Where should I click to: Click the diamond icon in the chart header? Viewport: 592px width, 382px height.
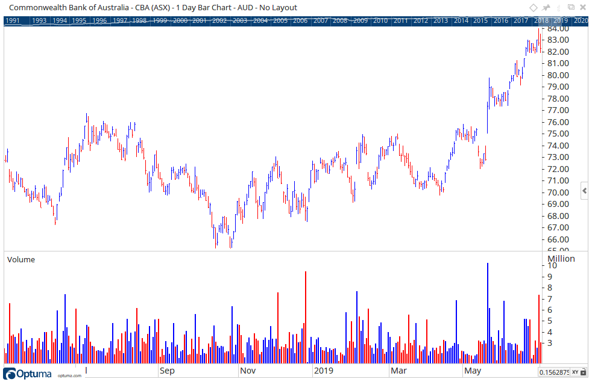[x=533, y=8]
